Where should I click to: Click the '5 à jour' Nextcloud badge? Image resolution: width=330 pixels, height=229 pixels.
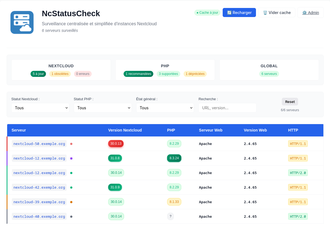38,74
